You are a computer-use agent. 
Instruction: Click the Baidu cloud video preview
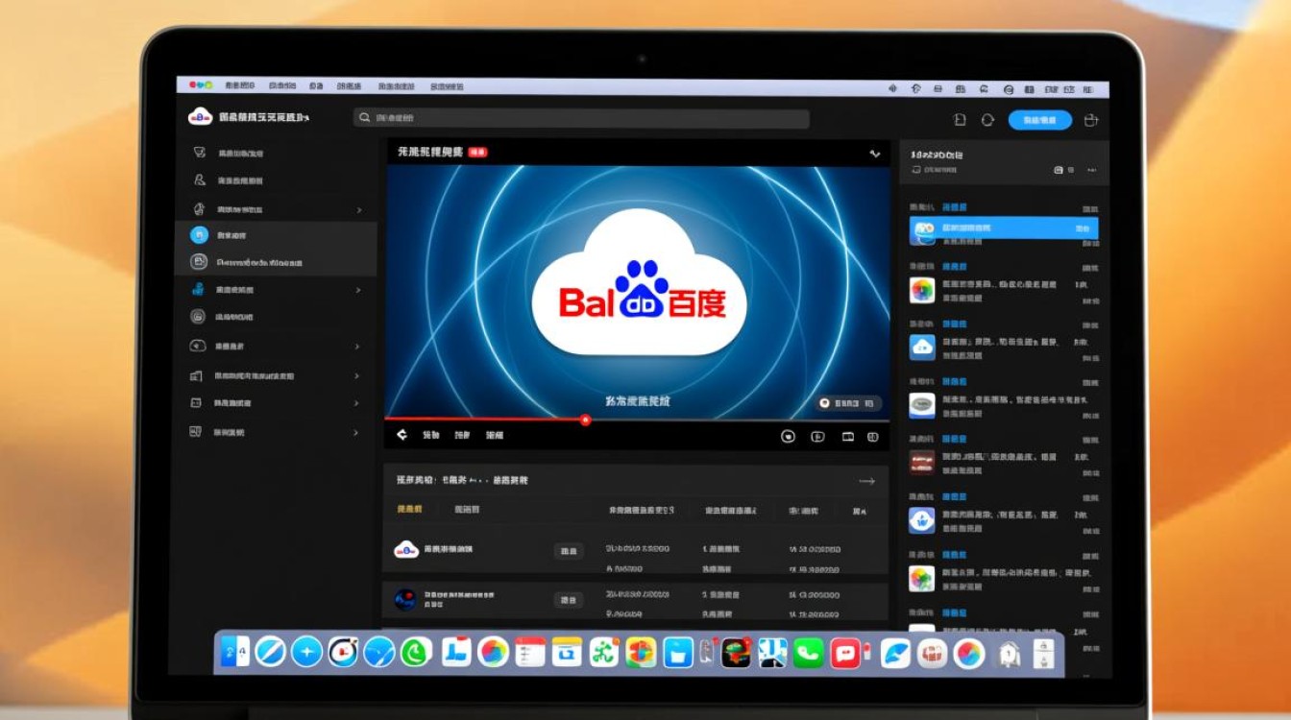click(638, 292)
